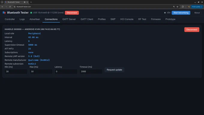The width and height of the screenshot is (204, 115).
Task: Click the Timeout (ms) input field
Action: [91, 71]
